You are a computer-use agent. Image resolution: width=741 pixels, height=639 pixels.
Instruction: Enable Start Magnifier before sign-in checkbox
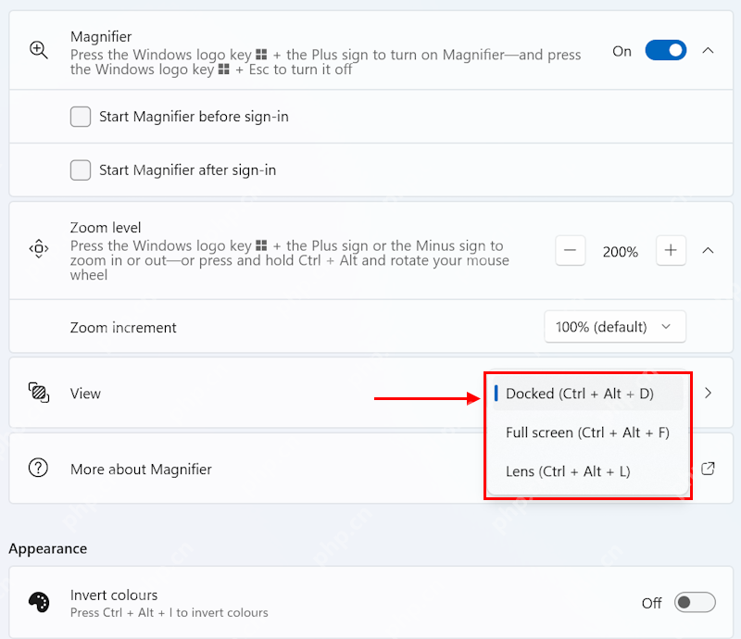(x=81, y=117)
